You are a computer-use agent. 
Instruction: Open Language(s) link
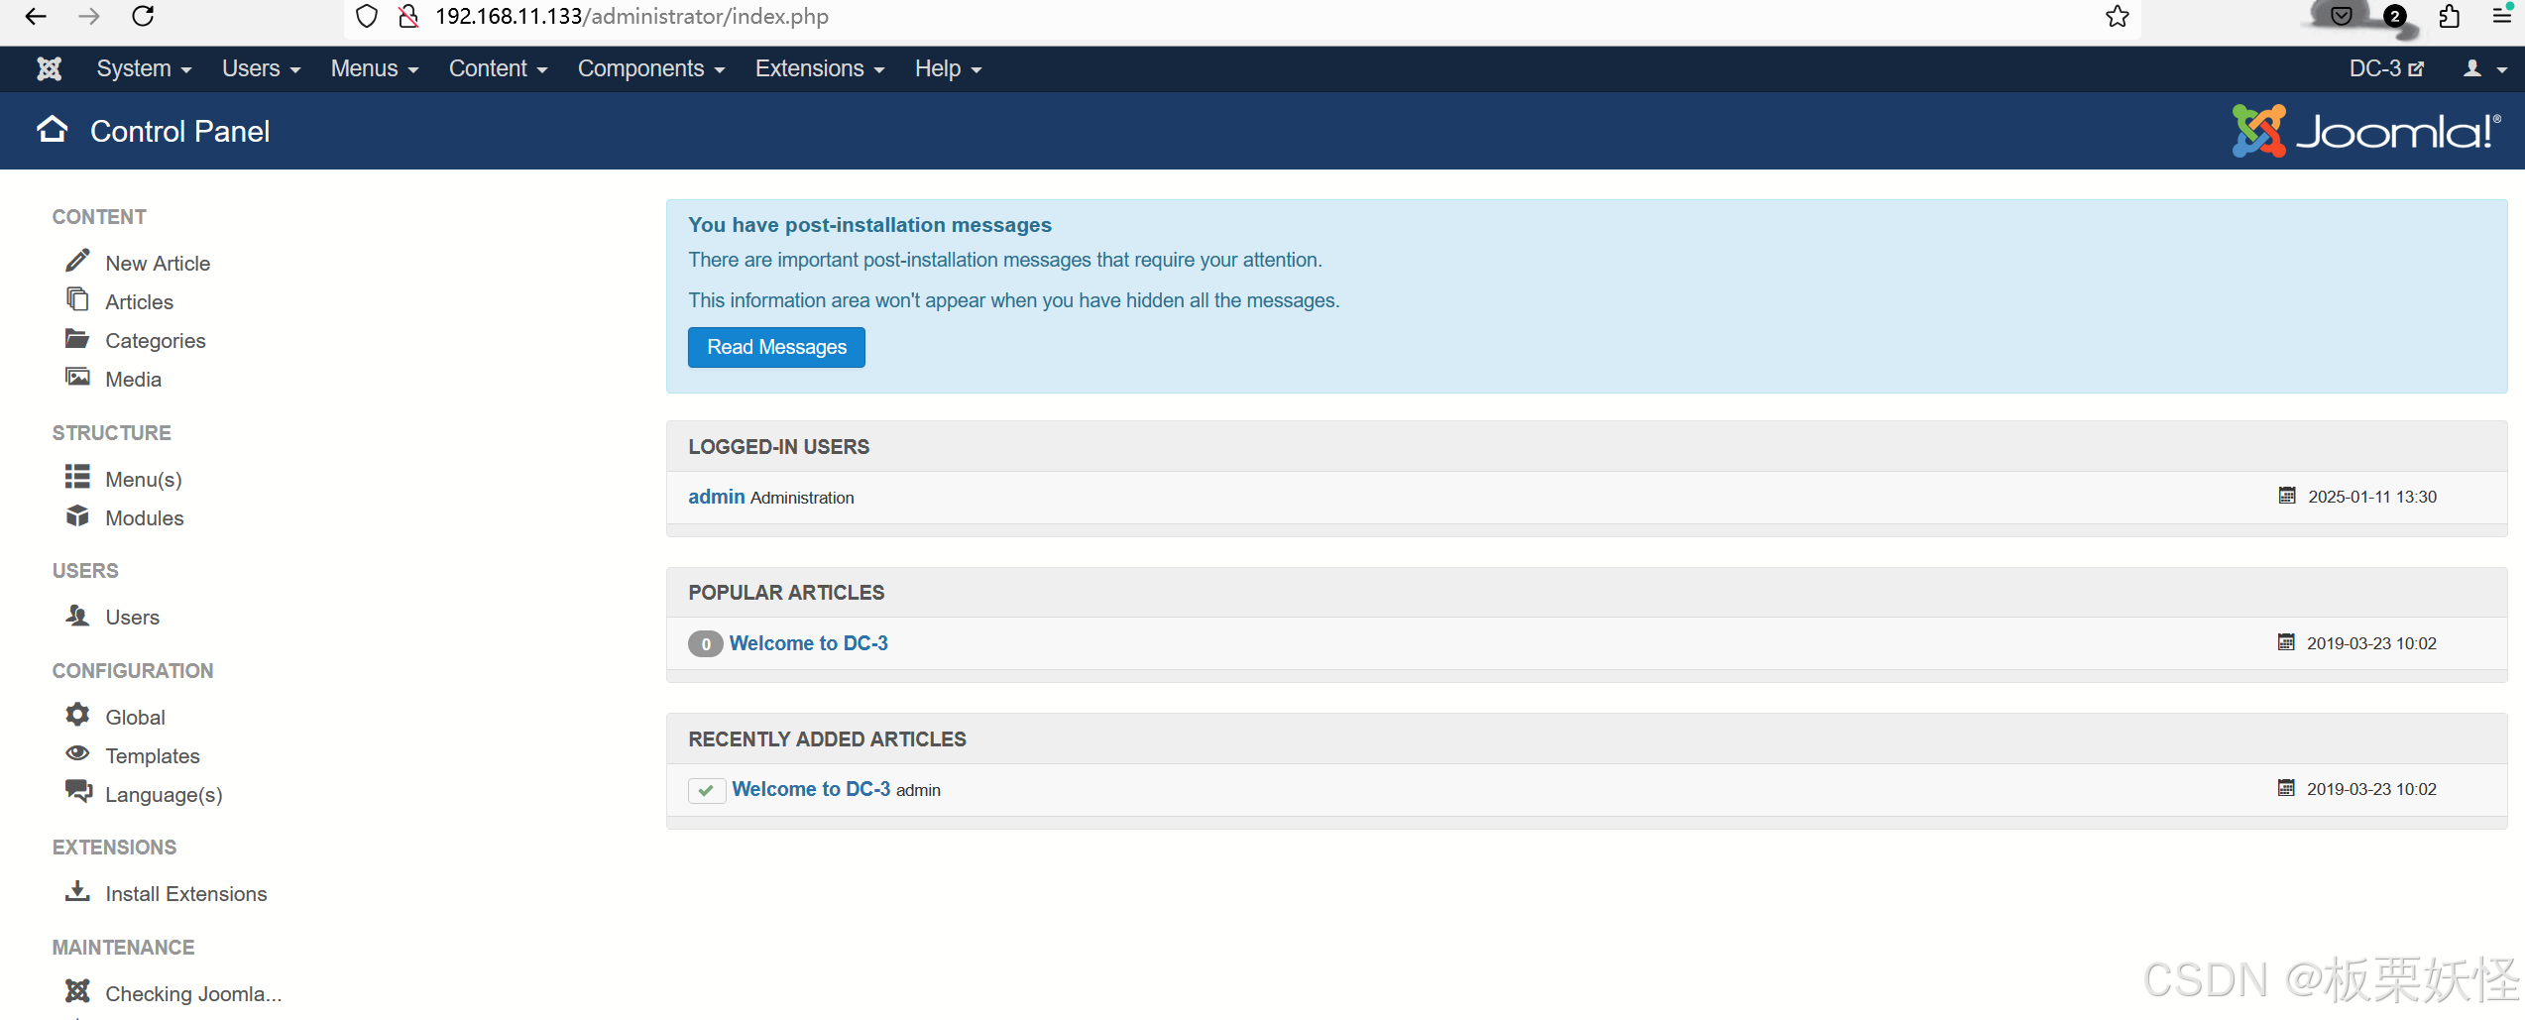tap(164, 795)
